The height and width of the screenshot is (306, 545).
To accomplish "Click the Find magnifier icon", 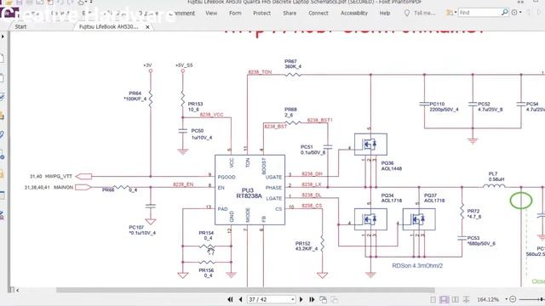I will (x=504, y=13).
